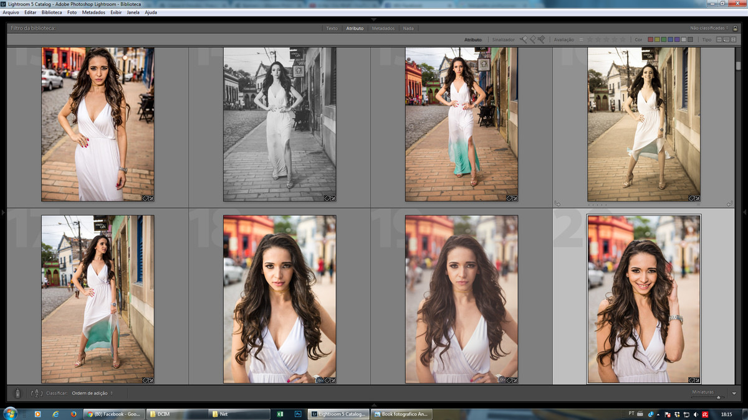Click the video files filter icon next to Tipo
This screenshot has width=748, height=420.
pyautogui.click(x=734, y=39)
